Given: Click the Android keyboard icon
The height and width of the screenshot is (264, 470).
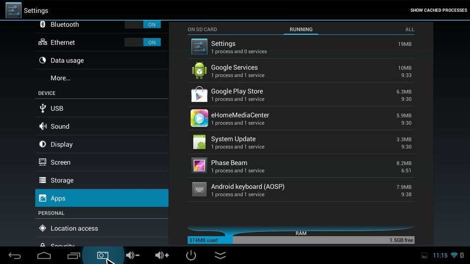Looking at the screenshot, I should tap(199, 190).
